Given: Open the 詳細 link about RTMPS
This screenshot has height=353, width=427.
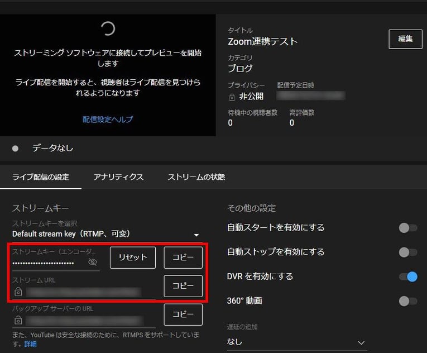Looking at the screenshot, I should tap(30, 344).
